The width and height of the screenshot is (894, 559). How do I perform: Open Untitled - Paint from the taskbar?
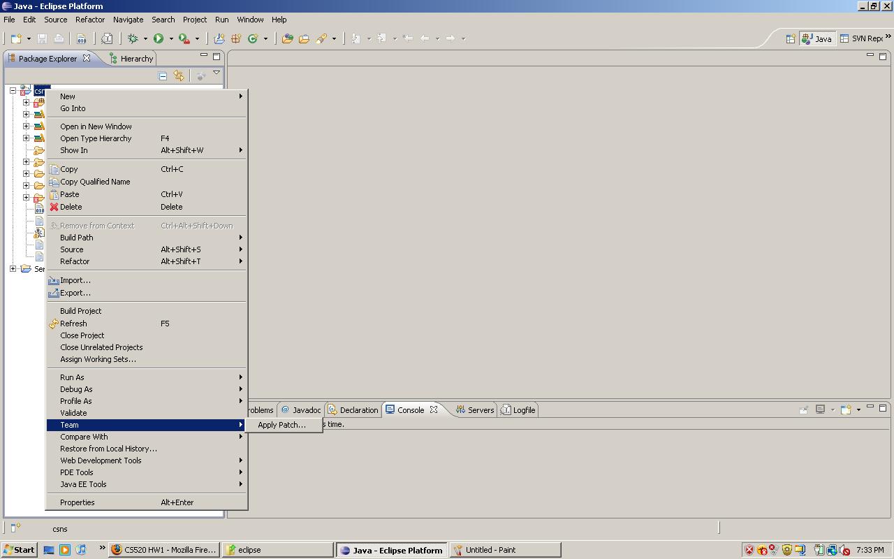[x=504, y=550]
